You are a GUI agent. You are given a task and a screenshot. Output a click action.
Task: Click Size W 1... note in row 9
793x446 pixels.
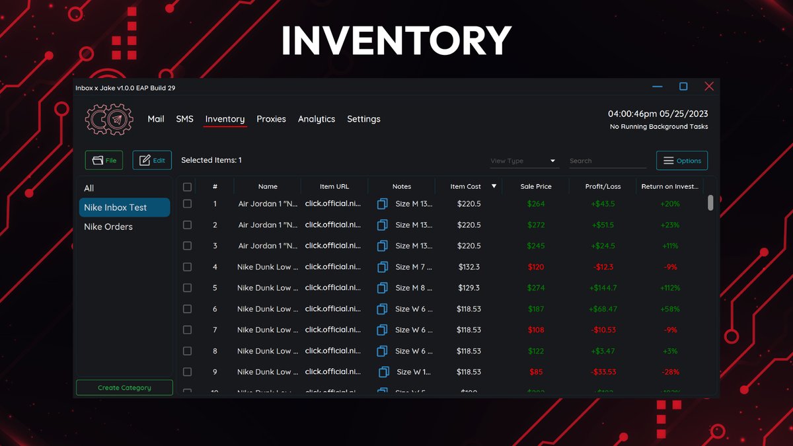[x=414, y=372]
